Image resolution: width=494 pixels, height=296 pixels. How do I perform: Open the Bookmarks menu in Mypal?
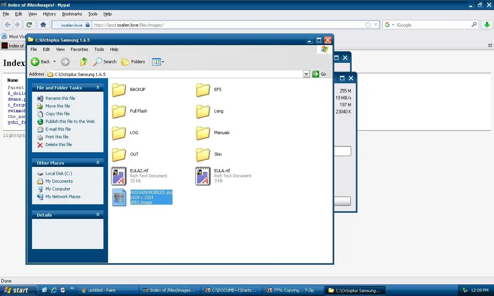pyautogui.click(x=72, y=14)
